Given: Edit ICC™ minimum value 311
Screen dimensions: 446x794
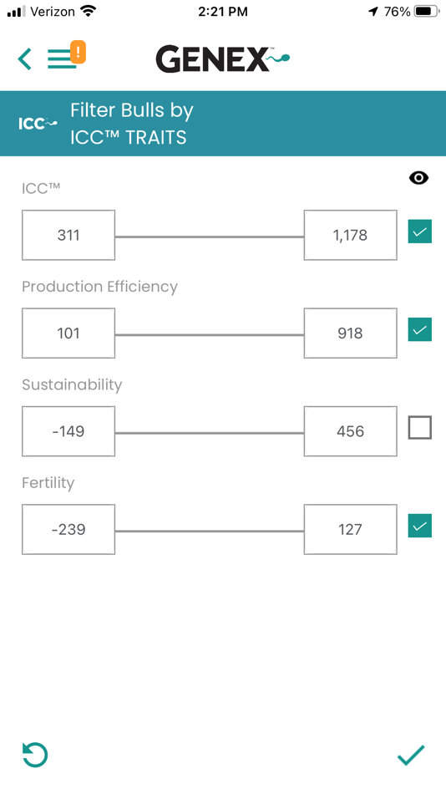Looking at the screenshot, I should [68, 236].
